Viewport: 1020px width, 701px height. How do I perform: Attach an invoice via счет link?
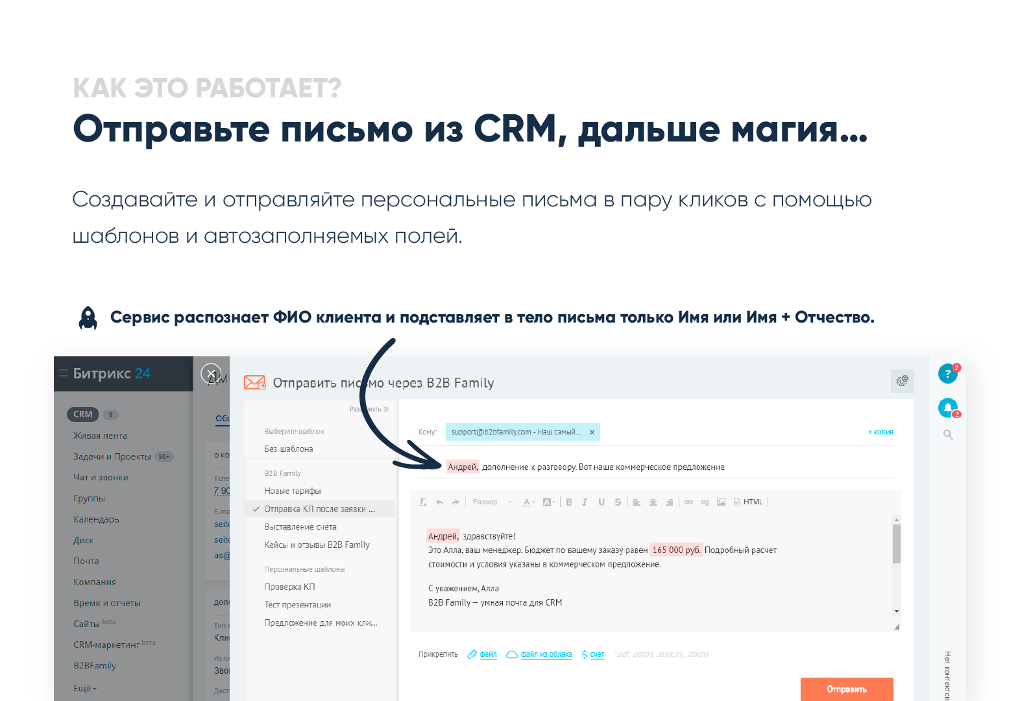[x=593, y=654]
